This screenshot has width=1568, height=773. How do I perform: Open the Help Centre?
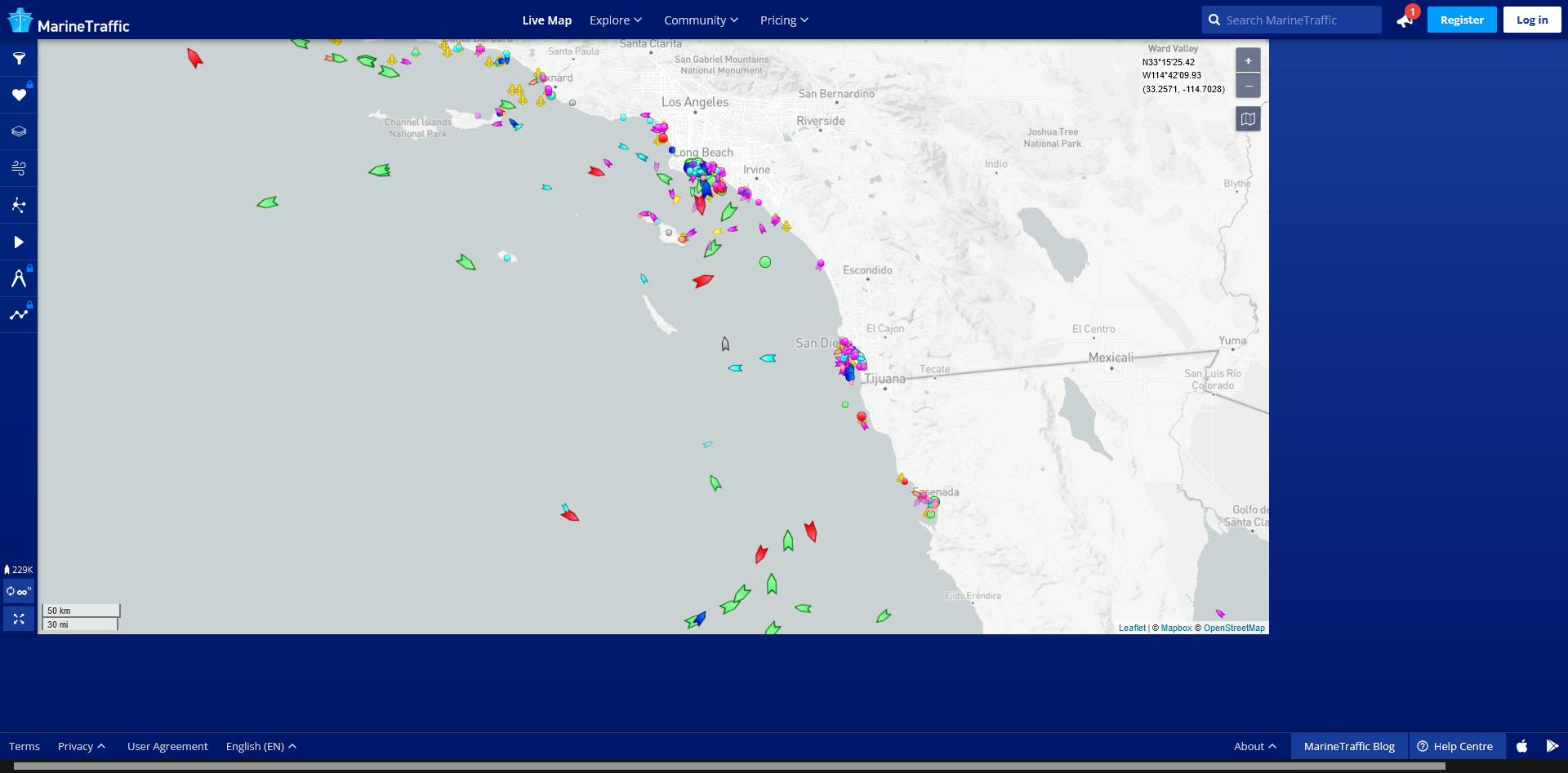pyautogui.click(x=1457, y=746)
